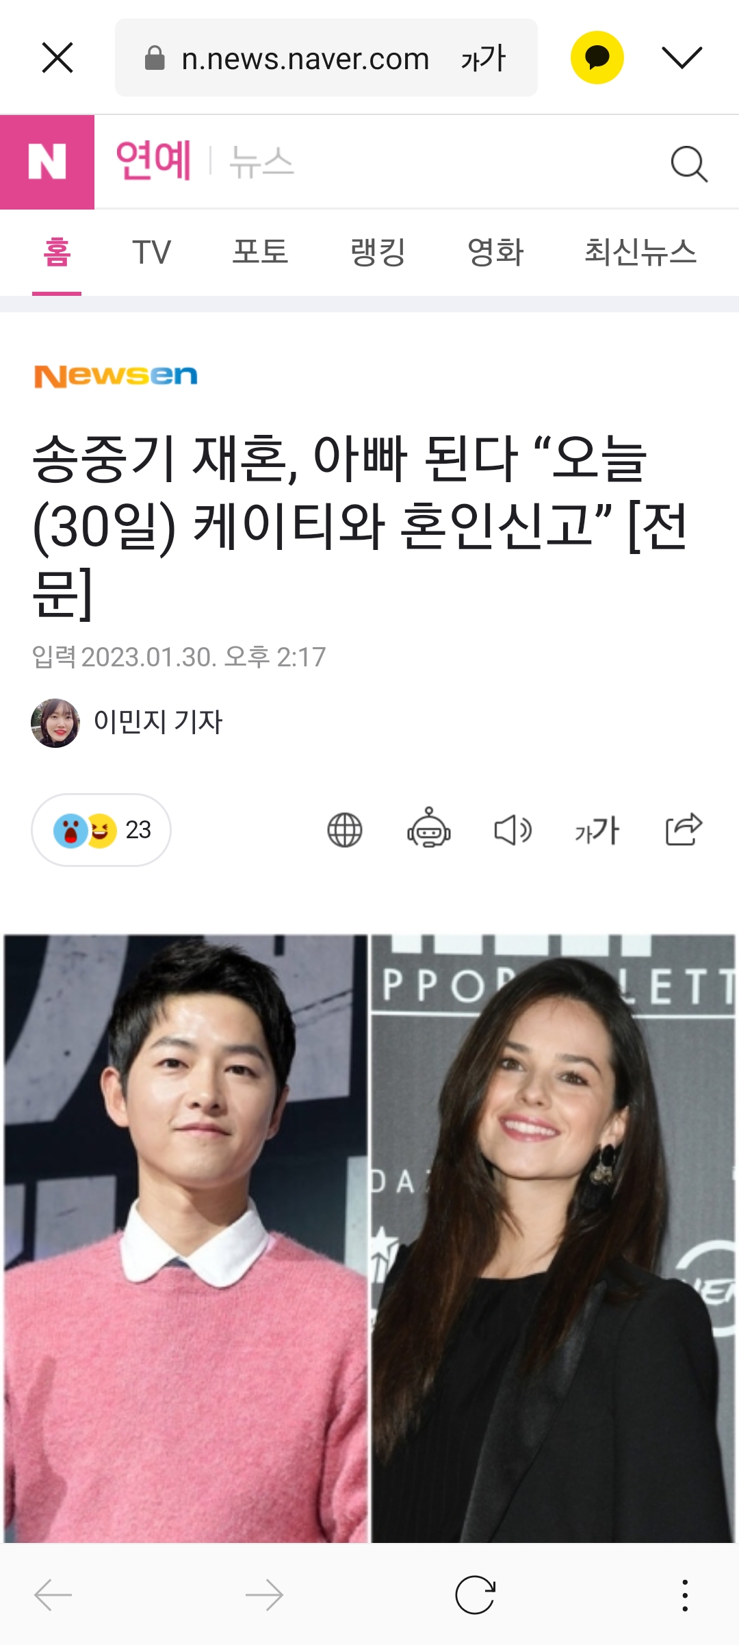Image resolution: width=739 pixels, height=1645 pixels.
Task: Select the TV tab
Action: tap(152, 252)
